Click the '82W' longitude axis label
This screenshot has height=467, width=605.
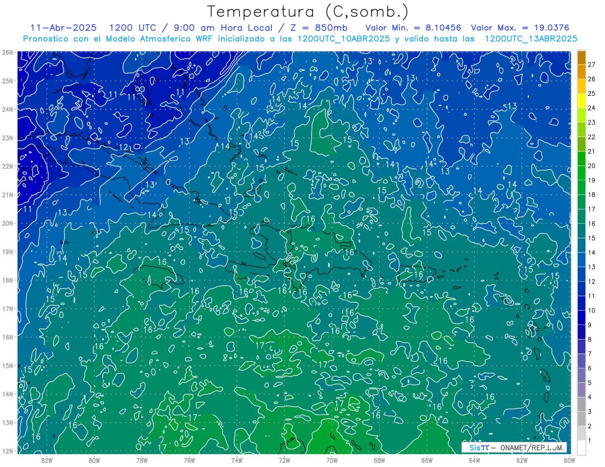(46, 459)
